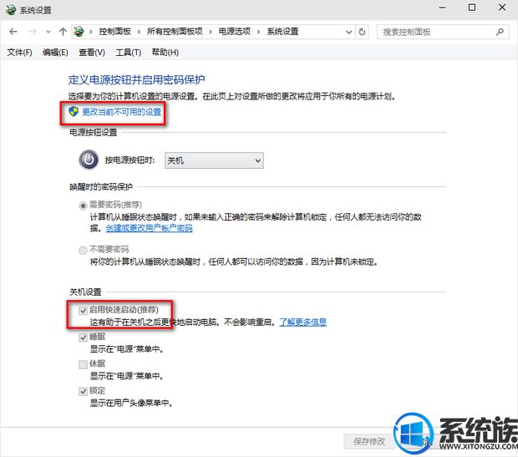Expand the chevron after 电源选项 breadcrumb
The height and width of the screenshot is (457, 518).
258,32
